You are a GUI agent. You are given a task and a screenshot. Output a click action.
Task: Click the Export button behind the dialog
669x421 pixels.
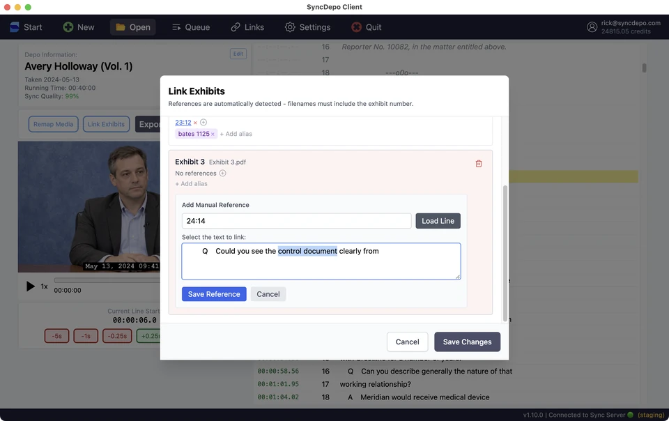[148, 124]
